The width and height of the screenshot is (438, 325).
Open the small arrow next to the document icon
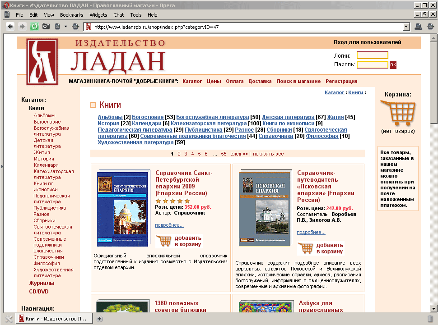(x=65, y=27)
